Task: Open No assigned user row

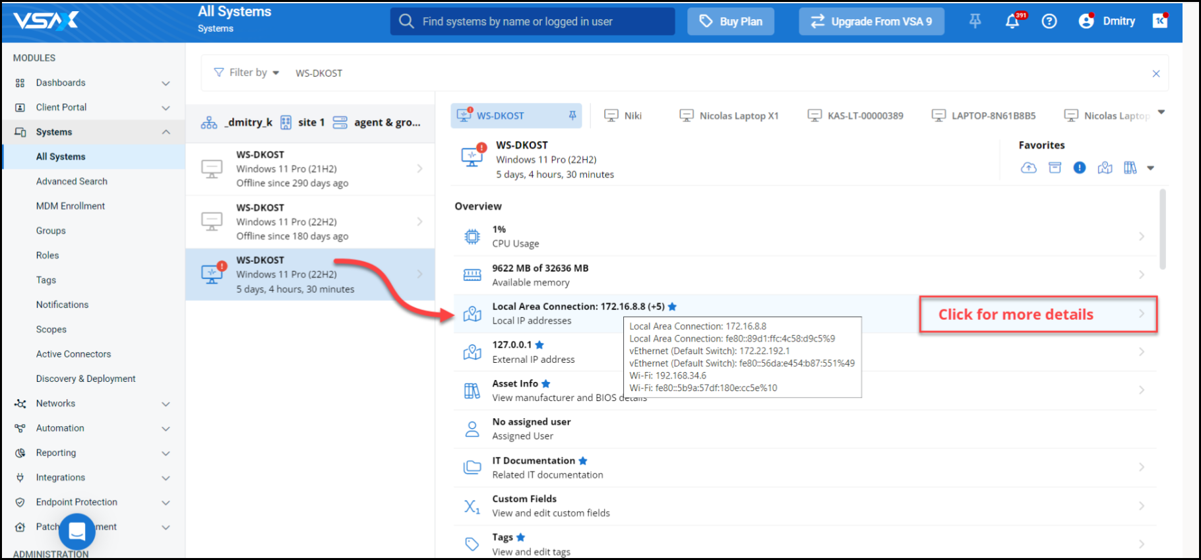Action: pyautogui.click(x=805, y=429)
